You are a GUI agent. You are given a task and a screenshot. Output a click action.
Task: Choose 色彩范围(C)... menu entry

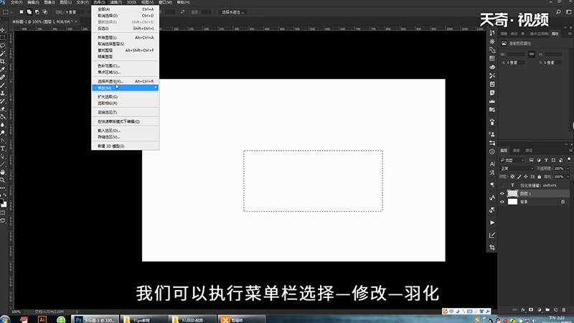(x=125, y=66)
